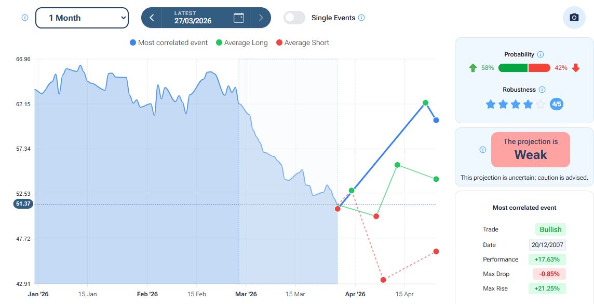
Task: Click info icon left of period selector
Action: pos(24,18)
